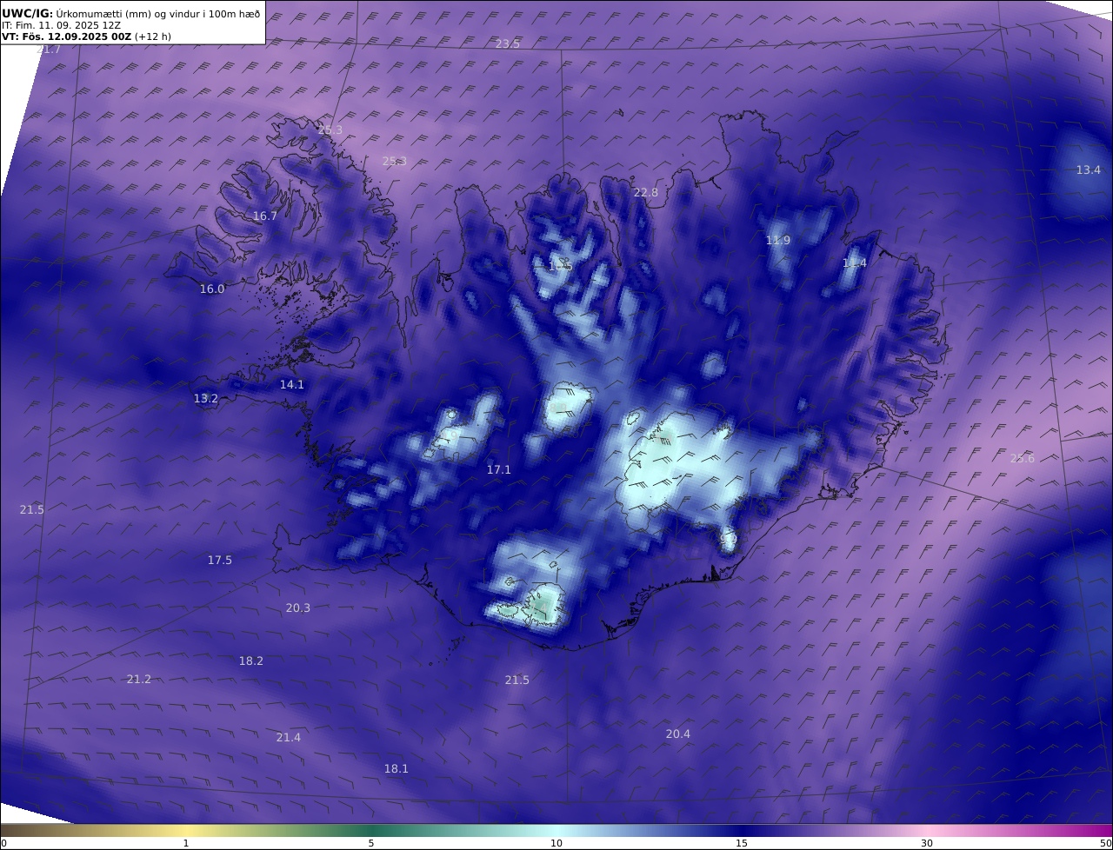Click the 13.2 value label
The width and height of the screenshot is (1113, 850).
[x=206, y=398]
